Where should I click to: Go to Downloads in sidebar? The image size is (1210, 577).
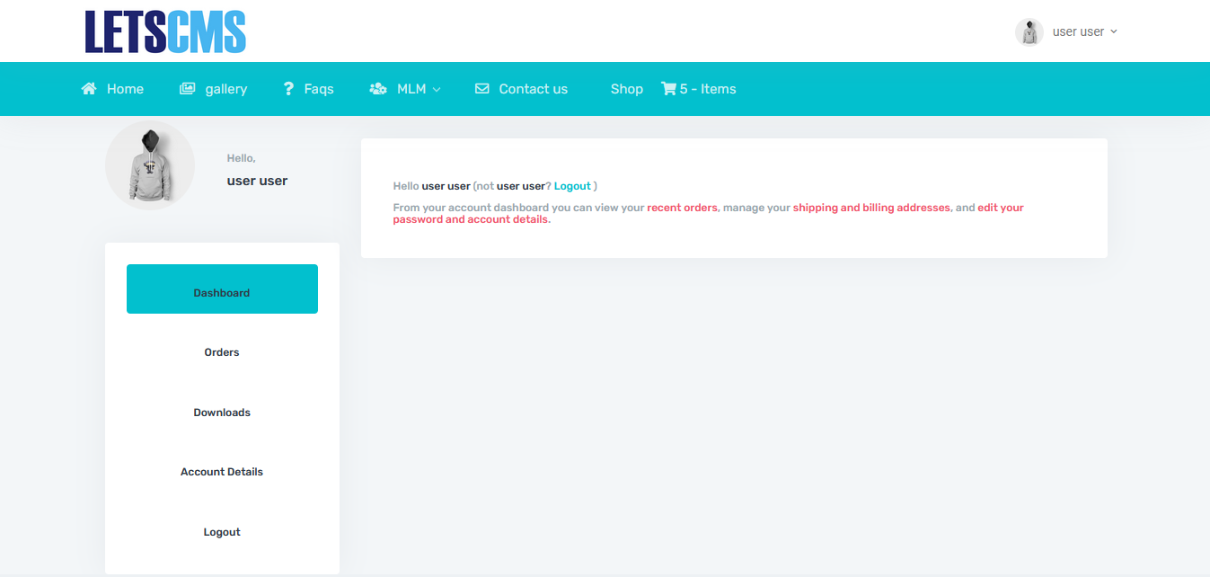(x=222, y=413)
